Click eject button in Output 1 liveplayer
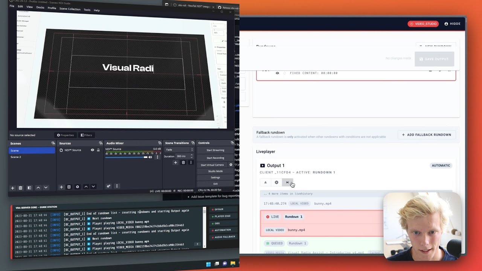This screenshot has width=482, height=271. (x=265, y=182)
